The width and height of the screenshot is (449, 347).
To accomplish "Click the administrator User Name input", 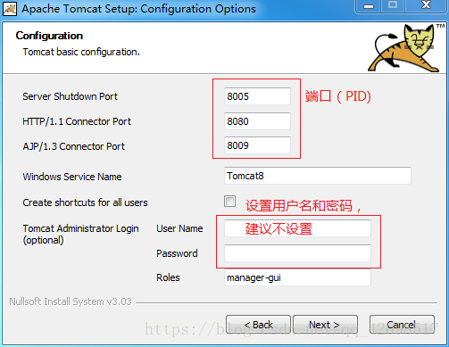I will click(x=297, y=228).
